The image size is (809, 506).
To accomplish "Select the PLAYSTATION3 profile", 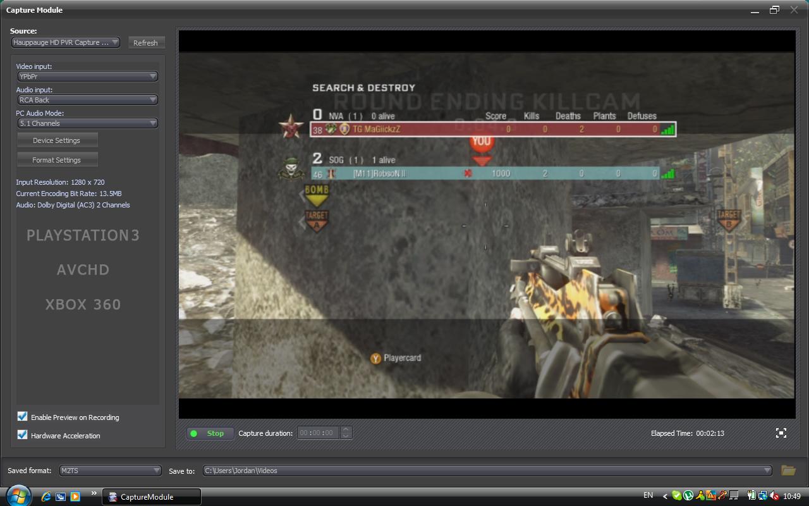I will pyautogui.click(x=83, y=235).
